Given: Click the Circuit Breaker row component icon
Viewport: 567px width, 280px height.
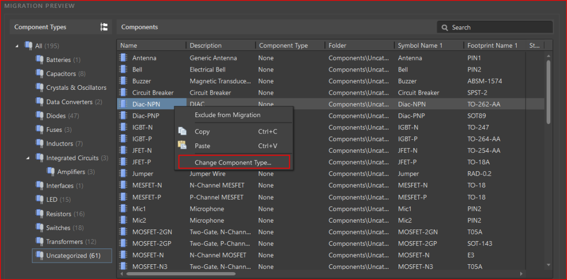Looking at the screenshot, I should click(x=123, y=92).
